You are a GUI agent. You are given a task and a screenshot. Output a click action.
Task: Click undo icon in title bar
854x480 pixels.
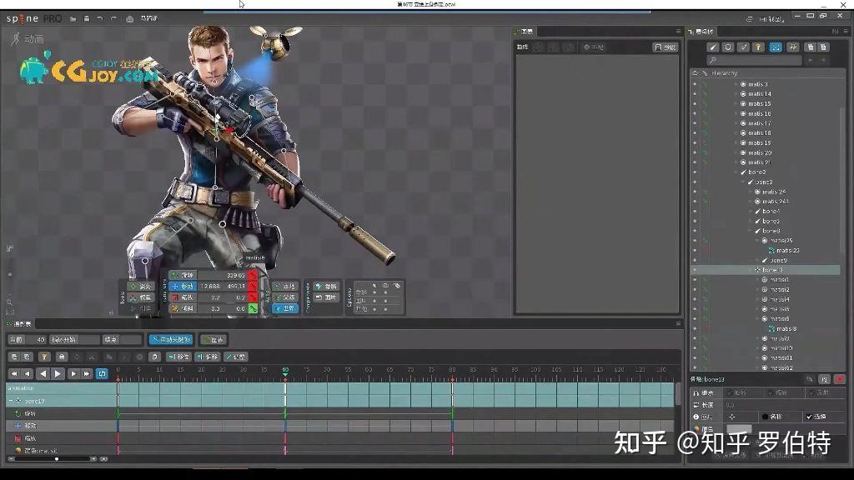[100, 18]
